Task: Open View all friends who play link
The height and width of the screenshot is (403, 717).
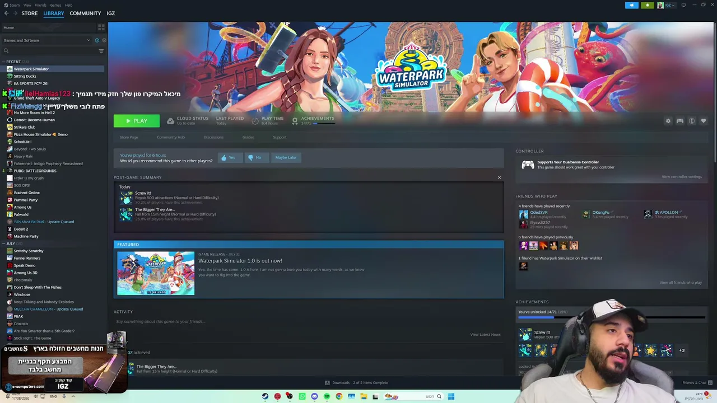Action: [681, 283]
